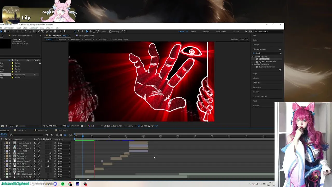Select the Clone Stamp tool
This screenshot has height=187, width=332.
pyautogui.click(x=51, y=31)
